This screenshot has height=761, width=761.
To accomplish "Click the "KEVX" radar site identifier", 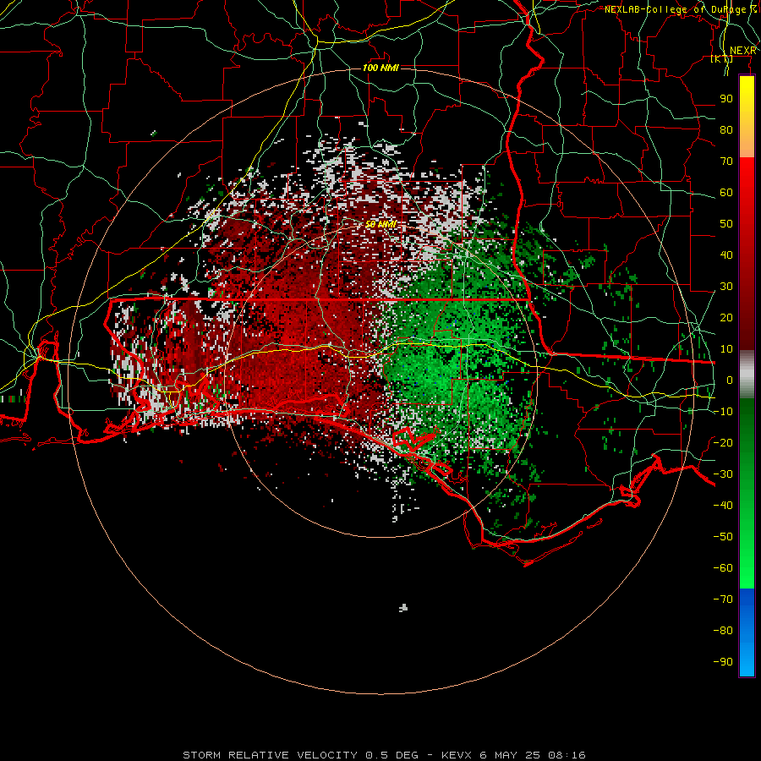I will click(458, 755).
